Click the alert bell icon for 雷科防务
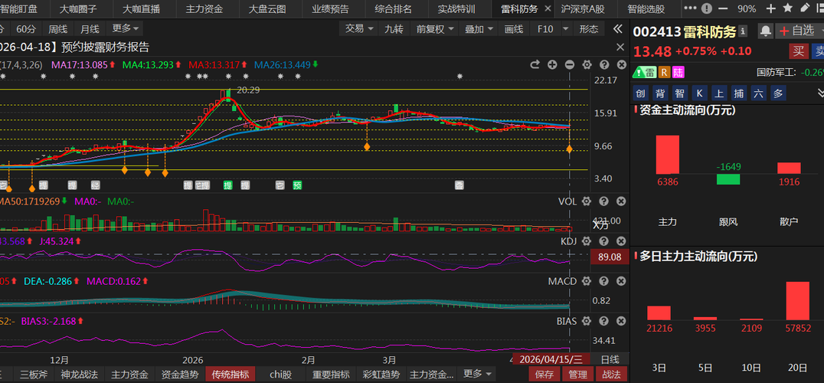This screenshot has height=383, width=824. [766, 31]
